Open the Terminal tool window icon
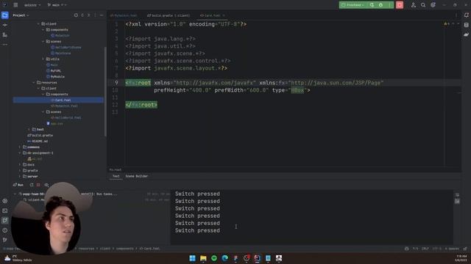The height and width of the screenshot is (264, 471). (x=5, y=210)
